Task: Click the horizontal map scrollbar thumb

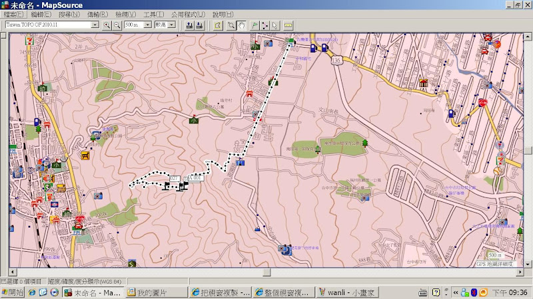Action: coord(267,272)
